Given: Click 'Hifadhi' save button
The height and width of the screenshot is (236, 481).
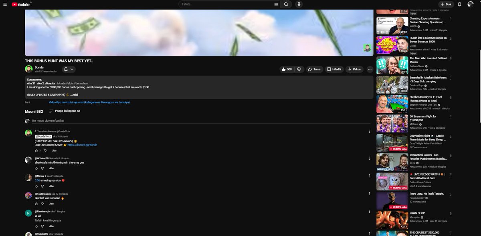Looking at the screenshot, I should coord(334,69).
